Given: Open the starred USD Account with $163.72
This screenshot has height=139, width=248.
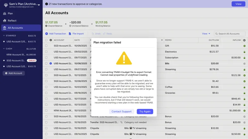Looking at the screenshot, I should (21, 42).
